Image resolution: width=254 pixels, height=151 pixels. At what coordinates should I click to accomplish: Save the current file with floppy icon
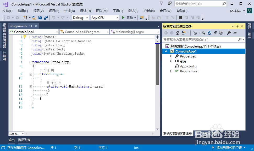coord(40,18)
